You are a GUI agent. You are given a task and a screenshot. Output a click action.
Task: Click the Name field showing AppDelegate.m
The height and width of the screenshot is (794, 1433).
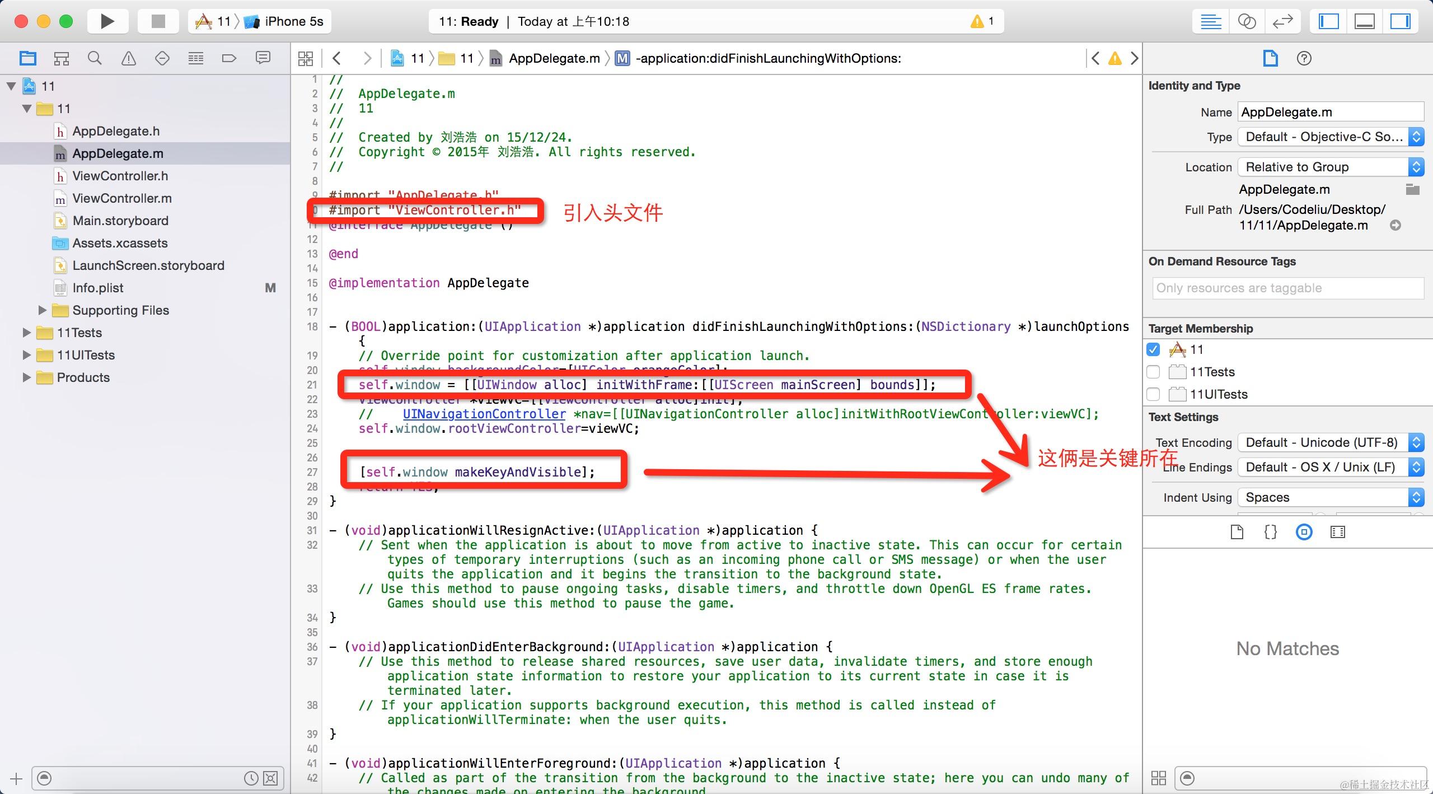[x=1330, y=112]
